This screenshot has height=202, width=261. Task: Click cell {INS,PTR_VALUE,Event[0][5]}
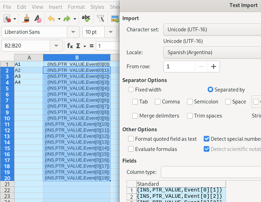coord(77,94)
